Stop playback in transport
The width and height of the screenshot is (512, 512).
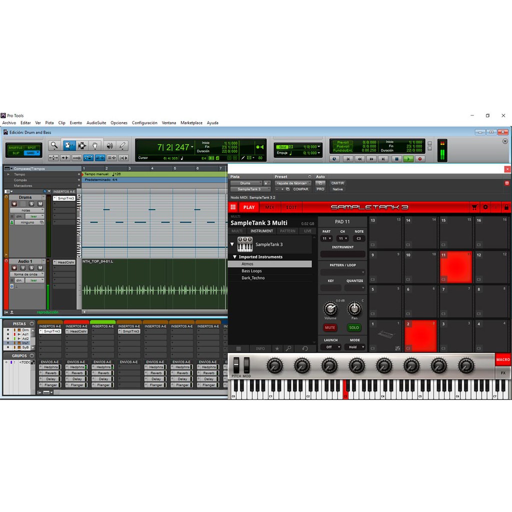click(396, 159)
